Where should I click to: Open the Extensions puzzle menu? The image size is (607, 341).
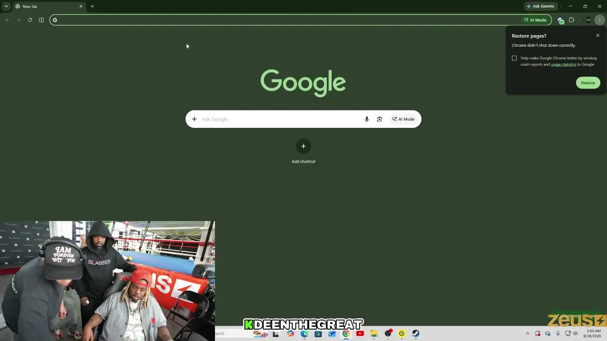click(x=571, y=20)
